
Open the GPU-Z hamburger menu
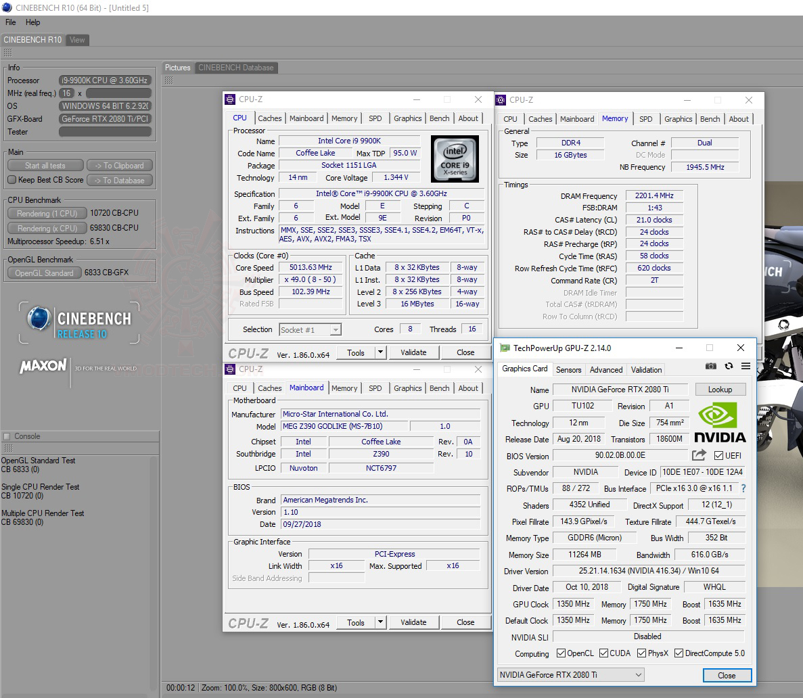coord(745,366)
